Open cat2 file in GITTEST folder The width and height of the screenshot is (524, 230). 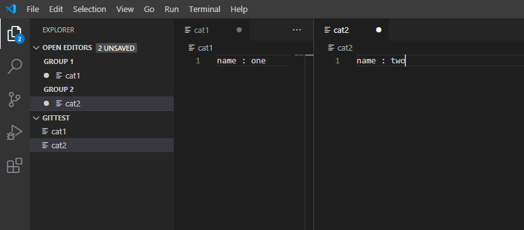coord(102,145)
